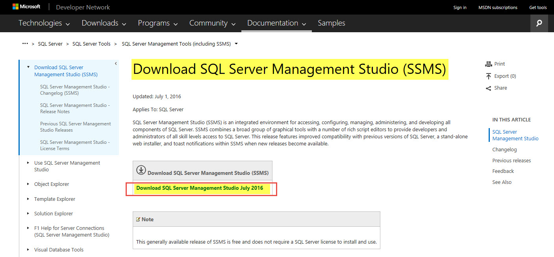
Task: Jump to the See Also section
Action: pos(502,182)
